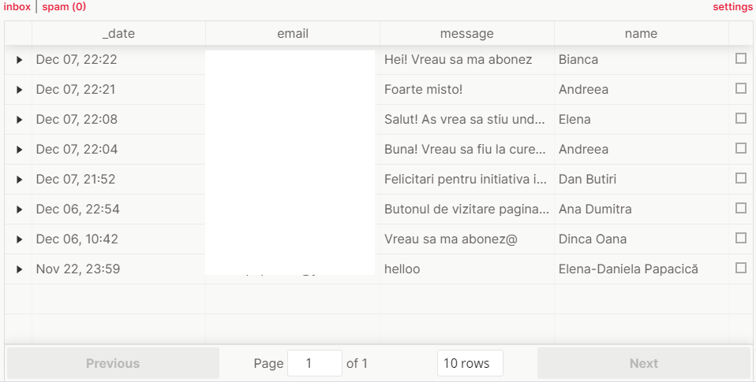The image size is (756, 382).
Task: Tick Elena-Daniela Papacică's row checkbox
Action: tap(740, 268)
